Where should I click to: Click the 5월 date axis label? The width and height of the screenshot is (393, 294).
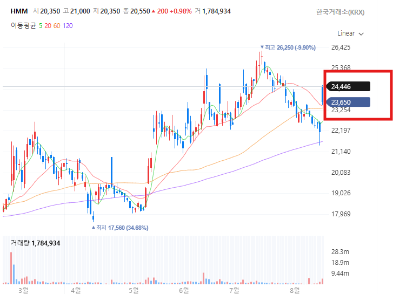[134, 290]
